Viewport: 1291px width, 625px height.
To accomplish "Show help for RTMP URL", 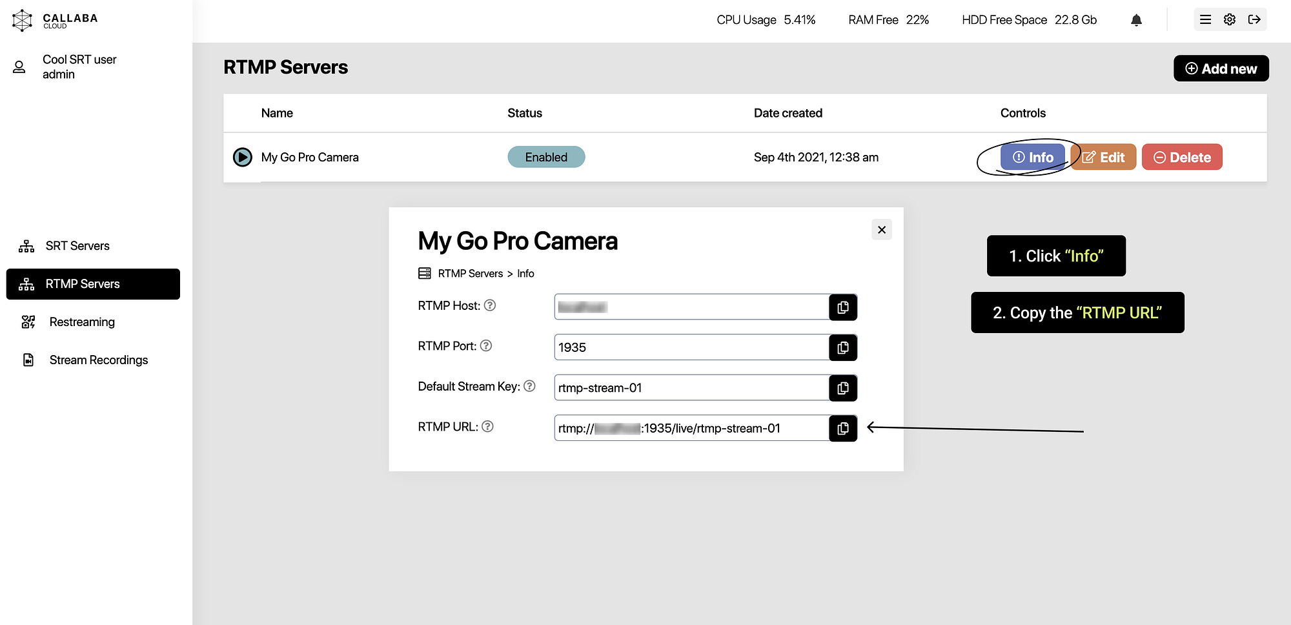I will coord(487,426).
